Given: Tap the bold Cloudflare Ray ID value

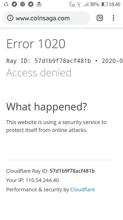Looking at the screenshot, I should 72,171.
